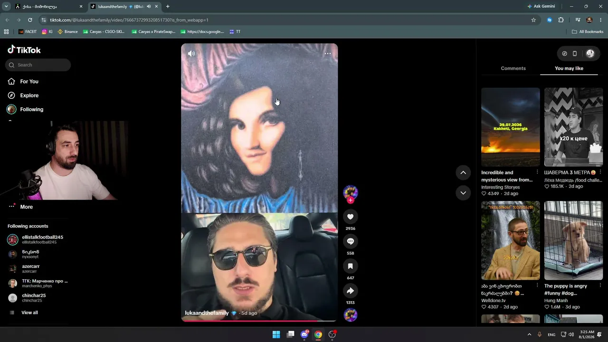Image resolution: width=608 pixels, height=342 pixels.
Task: Mute the TikTok video sound
Action: [191, 54]
